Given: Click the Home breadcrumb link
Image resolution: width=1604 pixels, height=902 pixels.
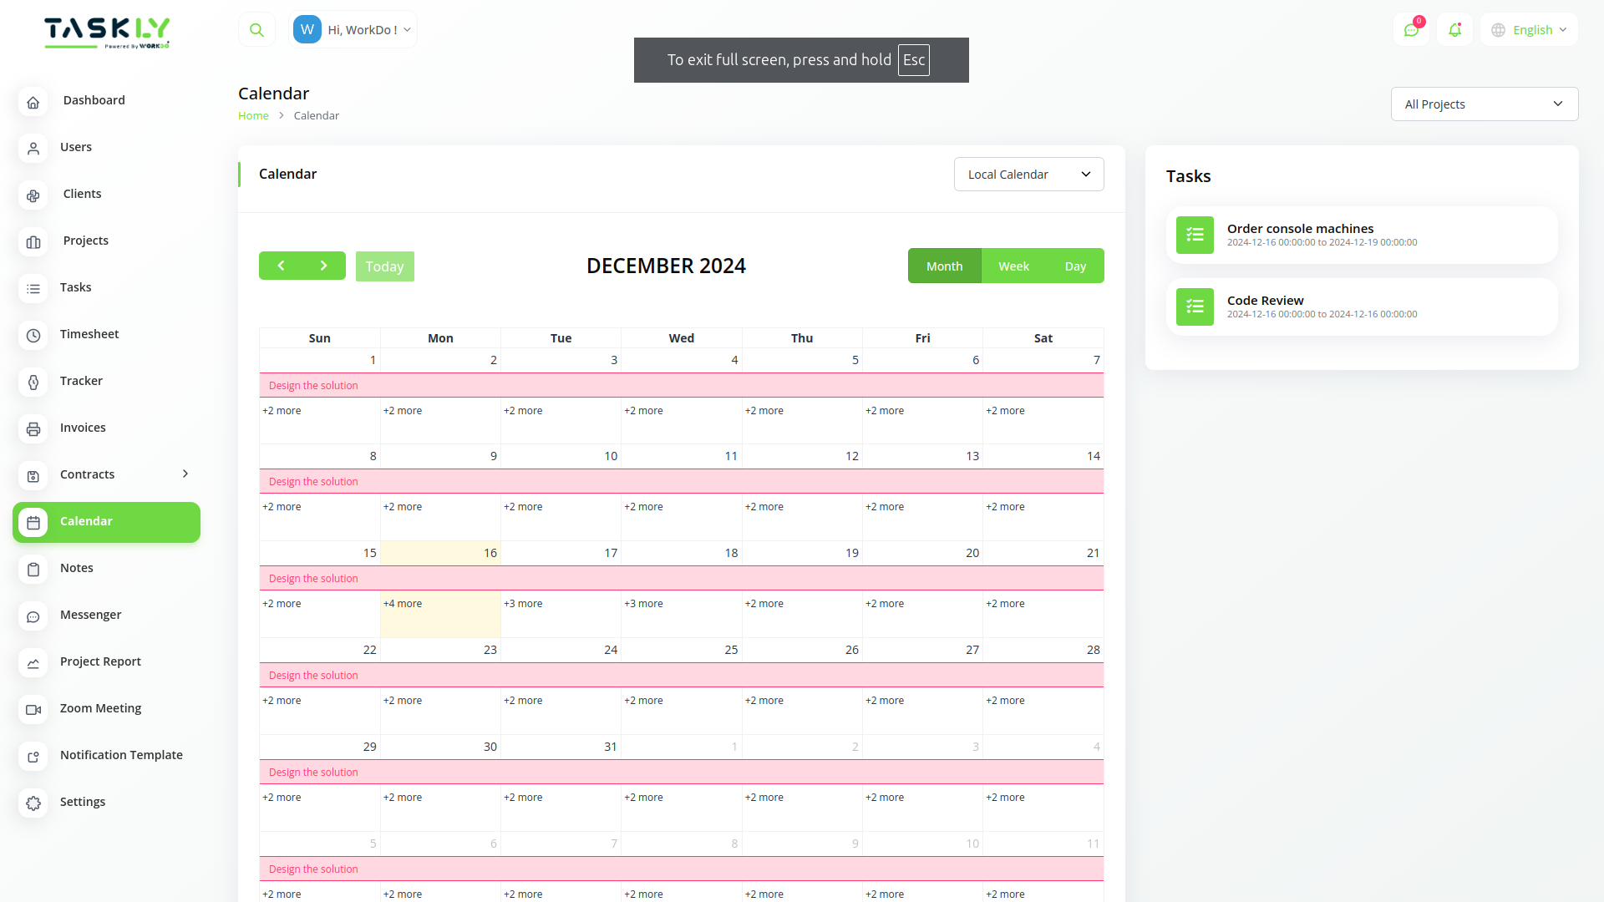Looking at the screenshot, I should click(x=253, y=115).
